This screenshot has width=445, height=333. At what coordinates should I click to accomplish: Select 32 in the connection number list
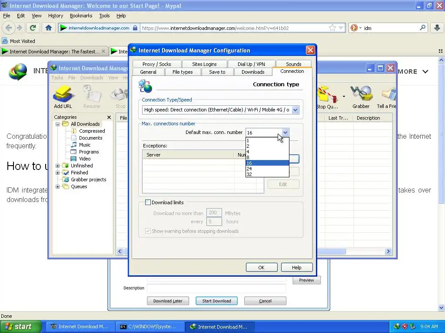267,174
